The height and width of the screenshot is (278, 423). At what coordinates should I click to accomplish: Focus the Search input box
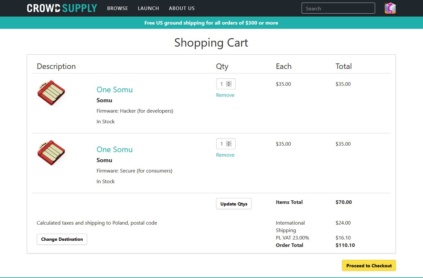(x=338, y=8)
